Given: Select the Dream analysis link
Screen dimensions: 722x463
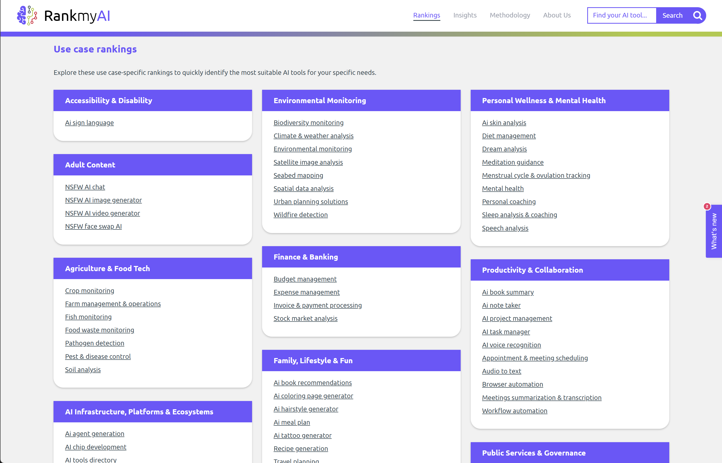Looking at the screenshot, I should 504,149.
